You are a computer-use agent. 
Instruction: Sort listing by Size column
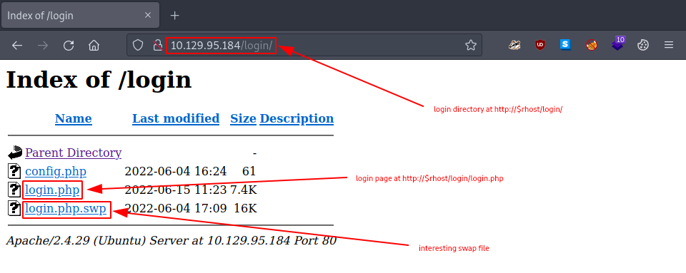[243, 118]
